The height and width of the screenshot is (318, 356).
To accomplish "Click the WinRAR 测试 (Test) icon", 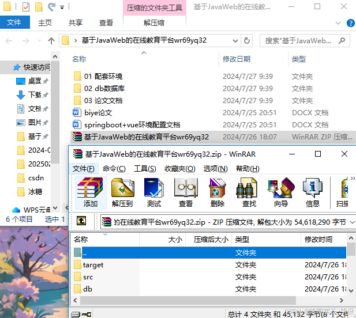I will point(154,192).
